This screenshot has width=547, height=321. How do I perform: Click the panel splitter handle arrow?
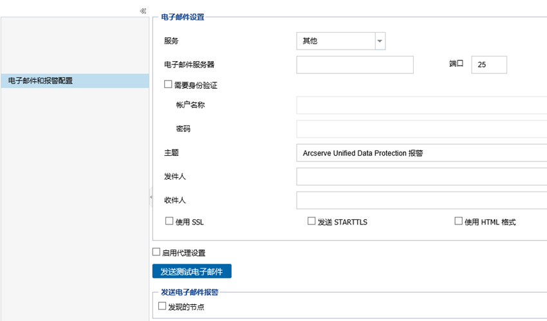pyautogui.click(x=150, y=196)
